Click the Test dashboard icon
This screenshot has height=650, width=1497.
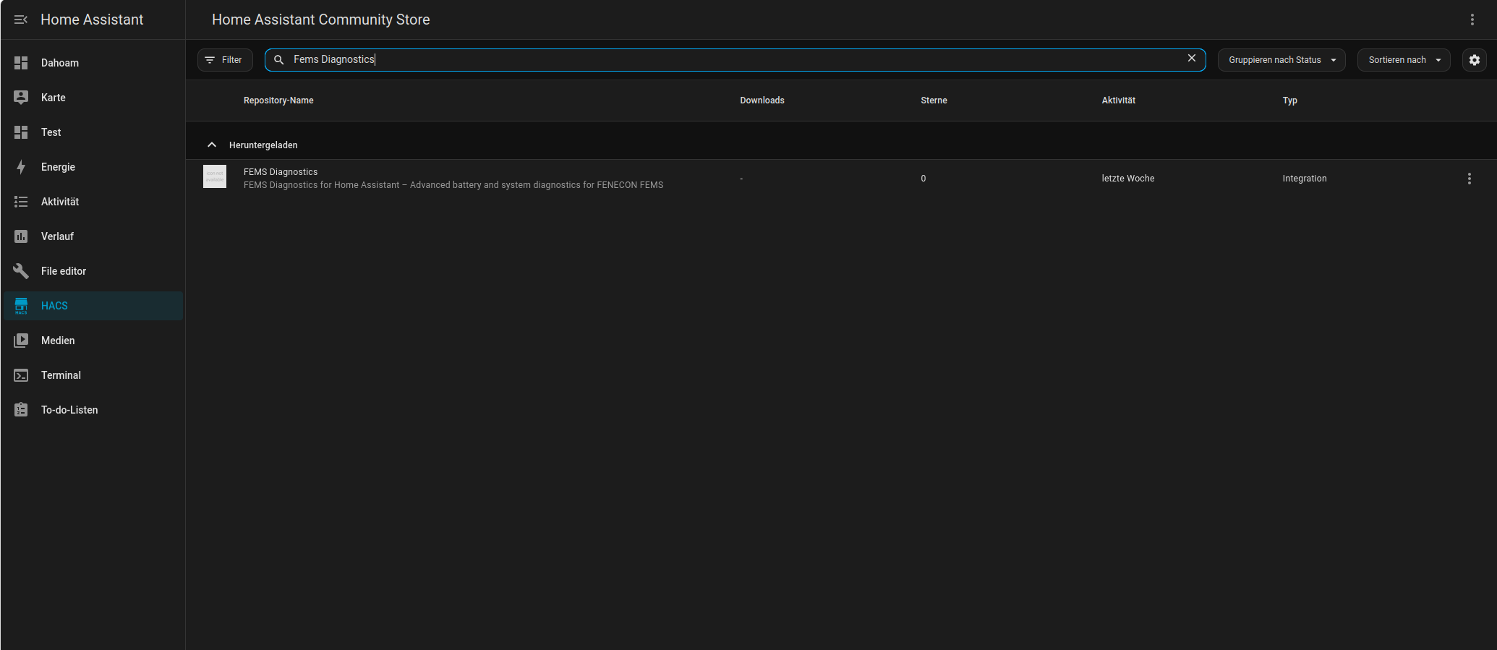pos(21,132)
